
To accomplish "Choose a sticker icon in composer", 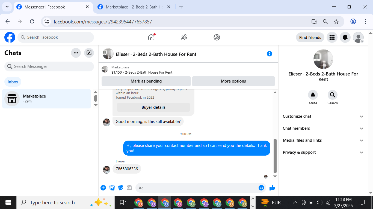I will [x=121, y=188].
